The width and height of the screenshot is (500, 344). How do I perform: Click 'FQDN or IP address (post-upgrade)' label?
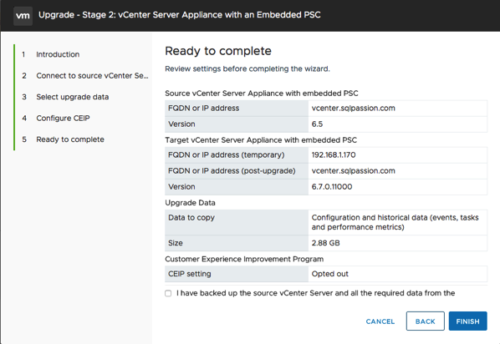[232, 171]
